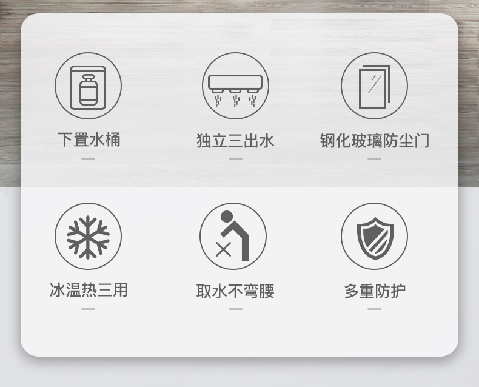The height and width of the screenshot is (387, 479).
Task: Select the 取水不弯腰 text
Action: coord(235,291)
